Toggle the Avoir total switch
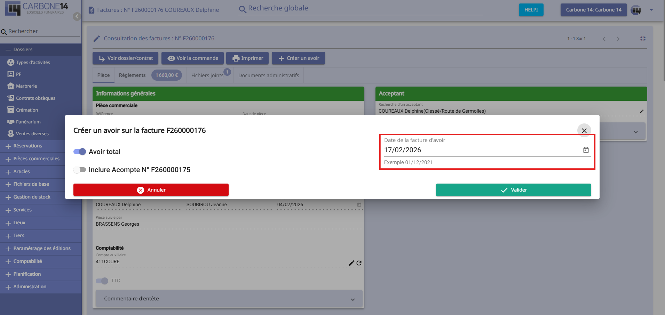Viewport: 665px width, 315px height. pos(80,152)
